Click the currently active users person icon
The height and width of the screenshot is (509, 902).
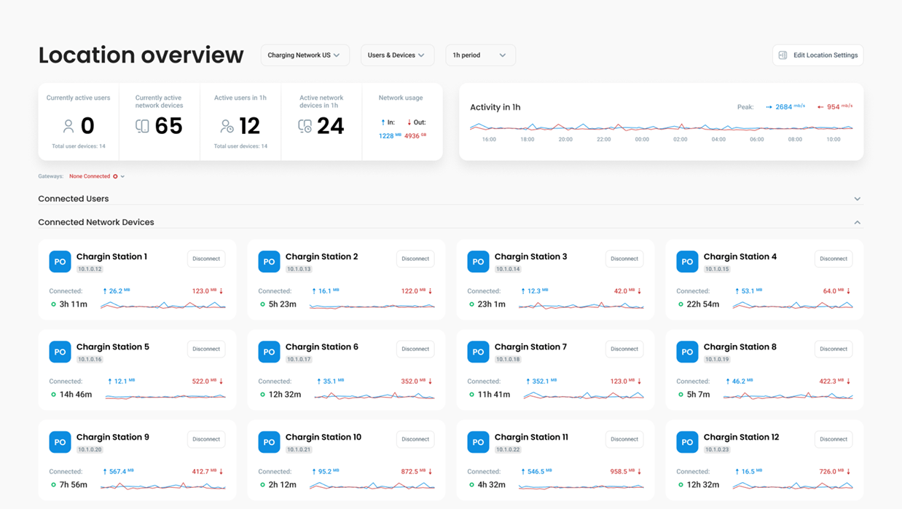pos(68,127)
